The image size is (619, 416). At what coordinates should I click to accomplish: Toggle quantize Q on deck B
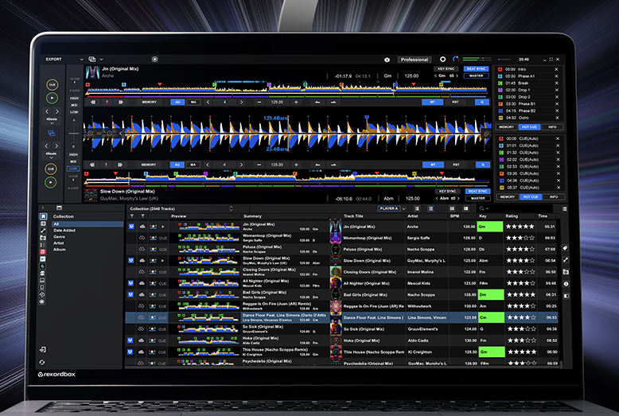coord(483,165)
